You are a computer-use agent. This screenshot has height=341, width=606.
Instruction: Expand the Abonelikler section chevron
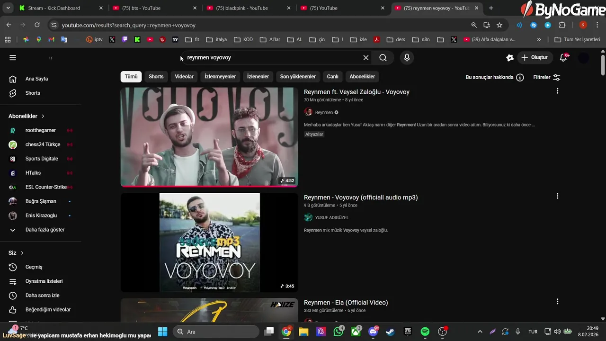point(43,116)
